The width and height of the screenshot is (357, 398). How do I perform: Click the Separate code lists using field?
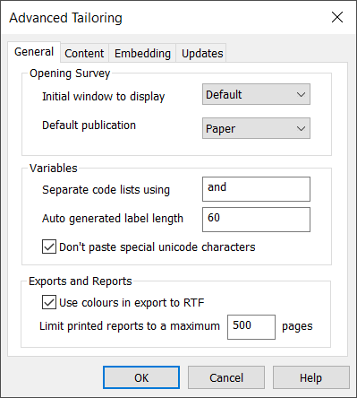point(256,189)
